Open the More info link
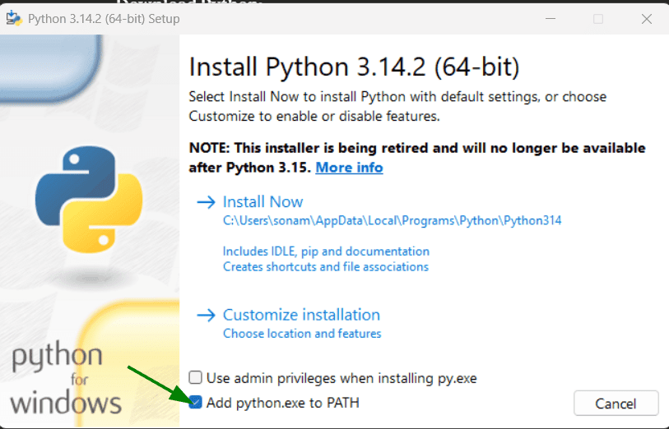The width and height of the screenshot is (669, 429). click(349, 168)
